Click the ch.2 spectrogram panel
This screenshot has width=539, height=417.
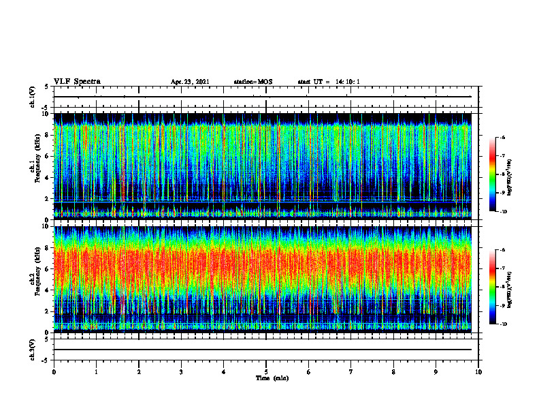tap(262, 279)
